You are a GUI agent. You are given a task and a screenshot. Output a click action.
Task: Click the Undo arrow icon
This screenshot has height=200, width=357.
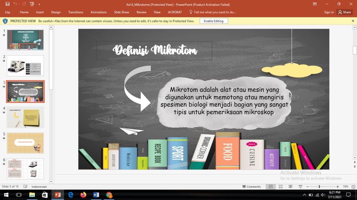15,4
